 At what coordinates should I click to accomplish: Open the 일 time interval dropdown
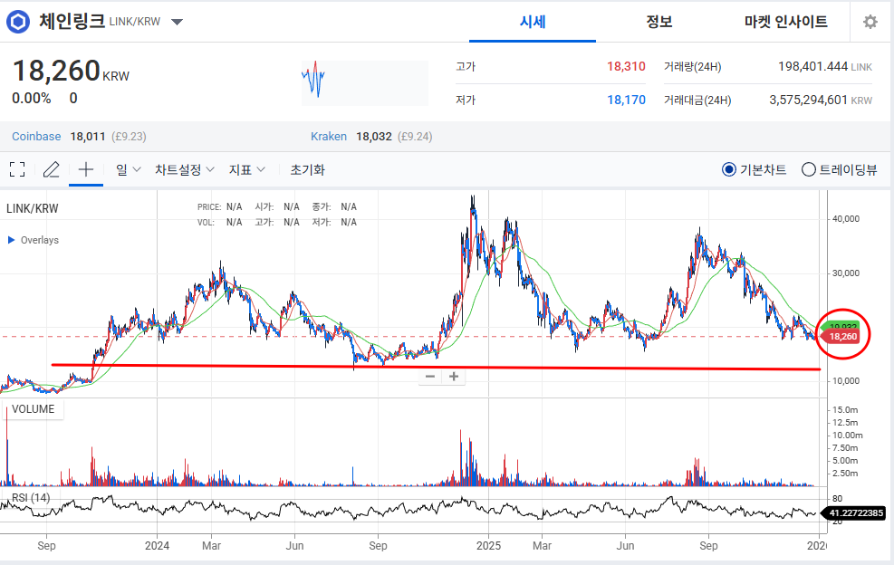point(126,169)
